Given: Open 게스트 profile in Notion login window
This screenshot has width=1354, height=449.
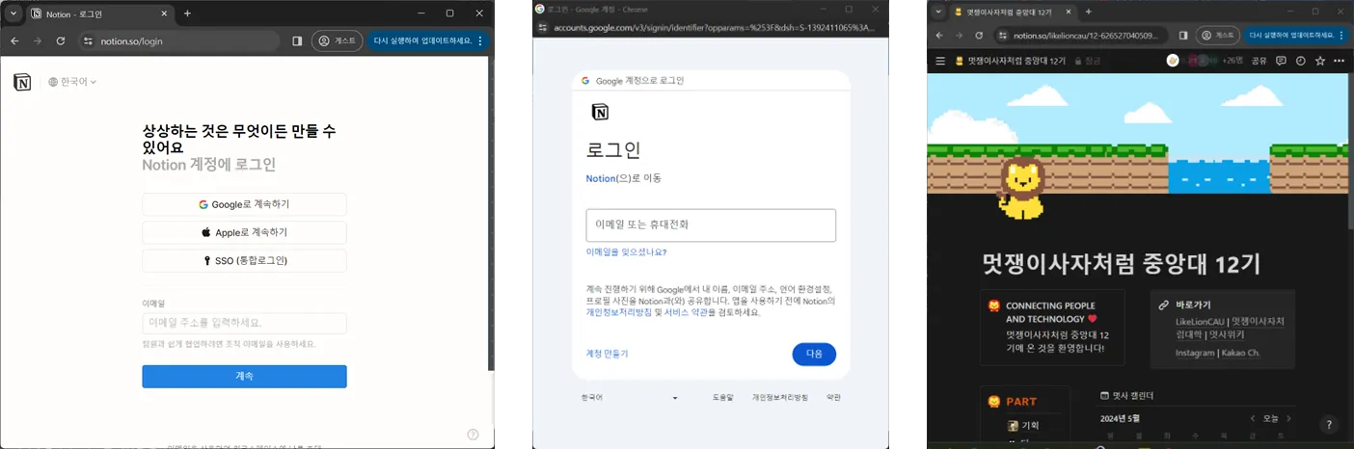Looking at the screenshot, I should (x=337, y=41).
